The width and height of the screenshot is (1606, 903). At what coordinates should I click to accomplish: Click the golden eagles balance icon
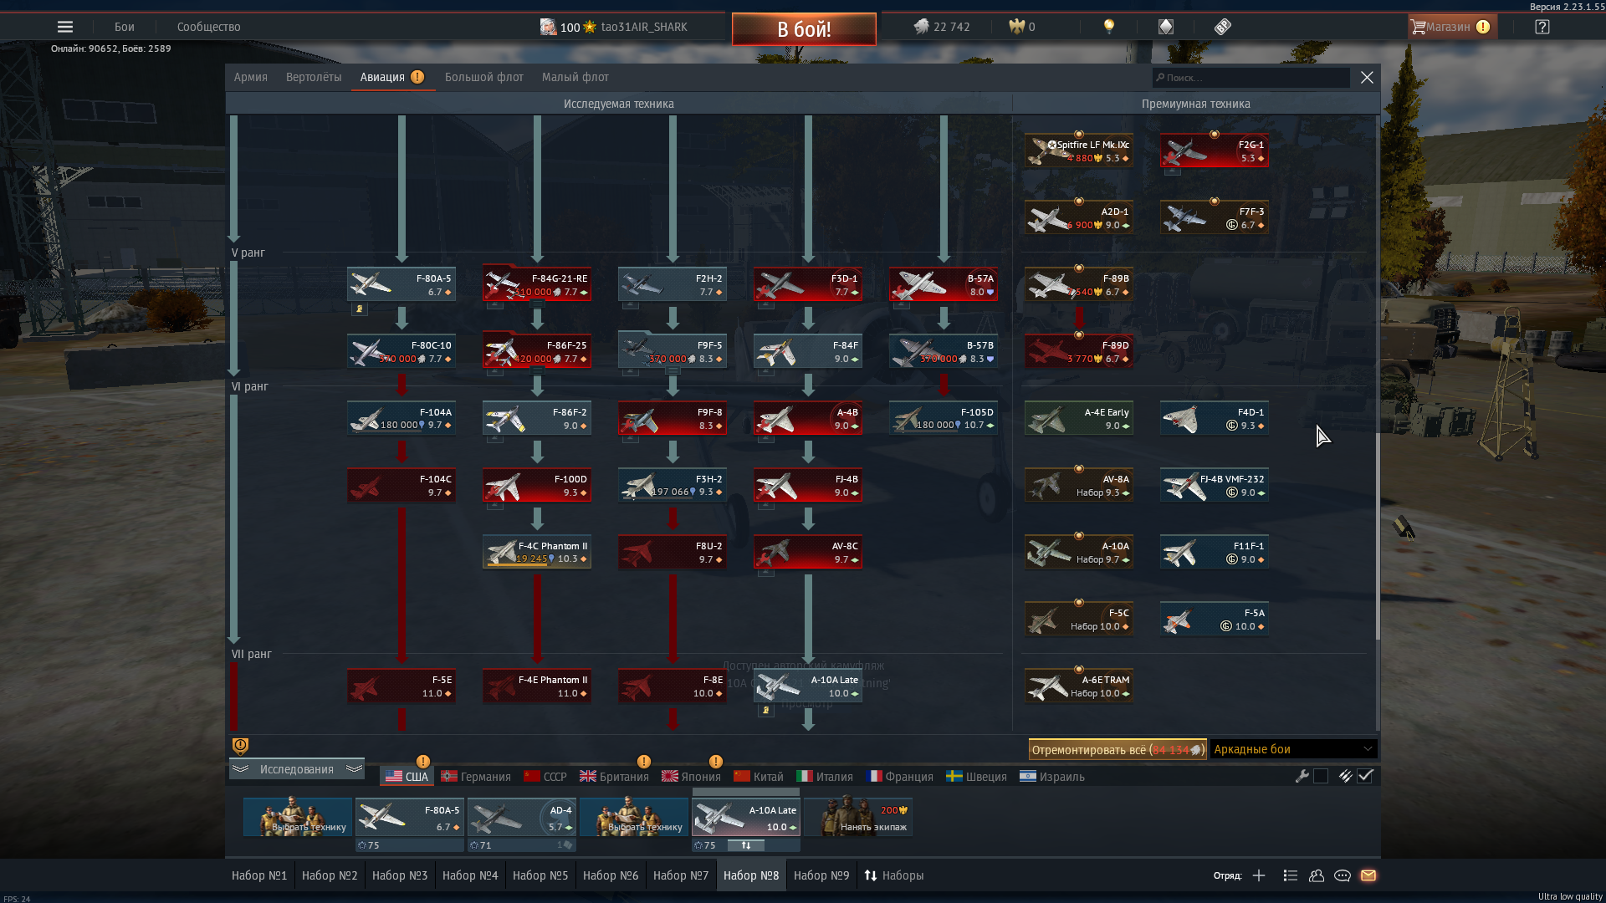point(1017,27)
